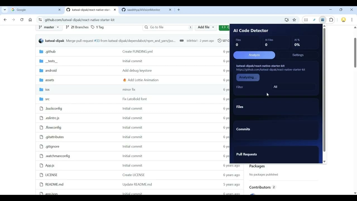This screenshot has height=201, width=357.
Task: Close the saadithya/AIVisionMonitor tab
Action: tap(170, 10)
